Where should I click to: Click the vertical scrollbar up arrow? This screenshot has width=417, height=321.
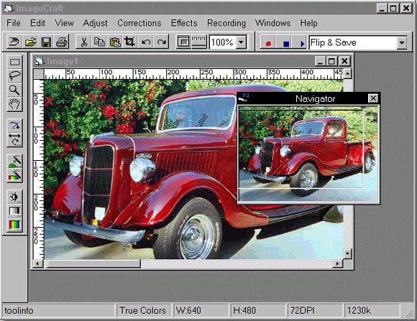(347, 73)
